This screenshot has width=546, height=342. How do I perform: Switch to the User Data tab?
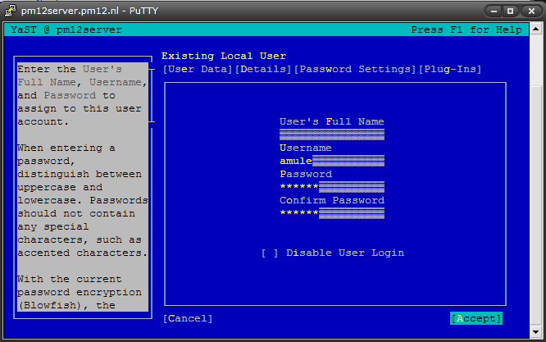[198, 69]
